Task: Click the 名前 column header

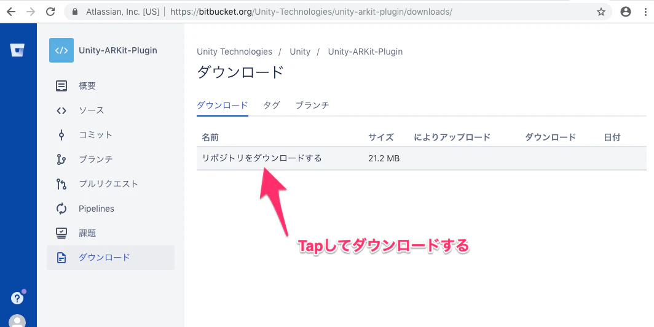Action: coord(210,137)
